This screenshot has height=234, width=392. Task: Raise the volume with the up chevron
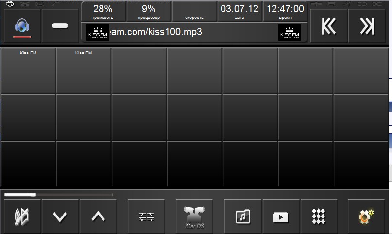point(98,216)
